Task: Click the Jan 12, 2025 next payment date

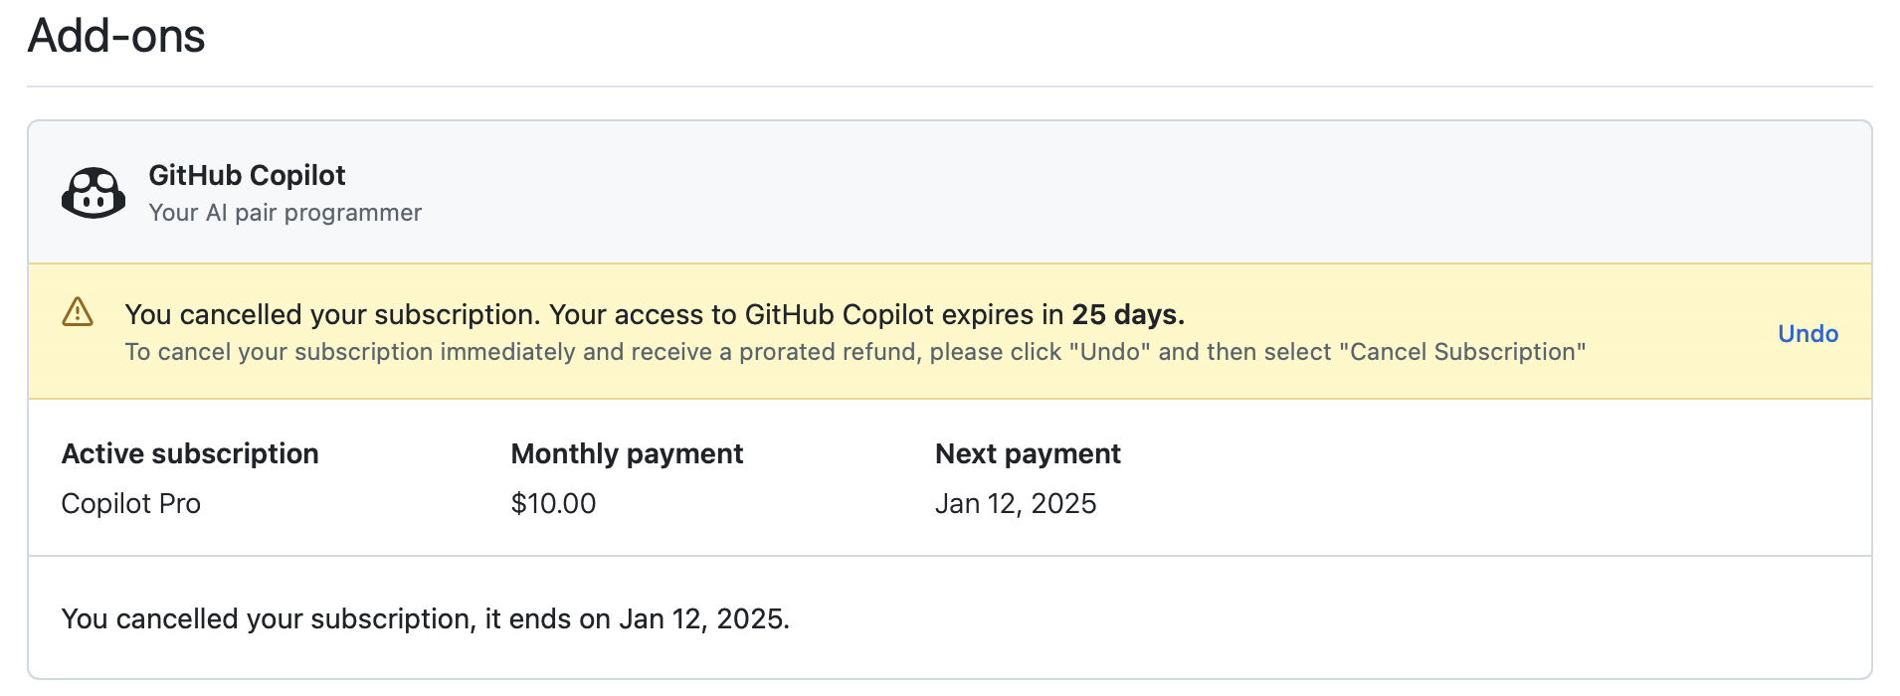Action: click(x=1016, y=504)
